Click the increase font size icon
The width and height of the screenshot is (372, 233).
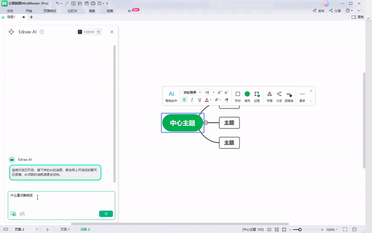pyautogui.click(x=219, y=92)
